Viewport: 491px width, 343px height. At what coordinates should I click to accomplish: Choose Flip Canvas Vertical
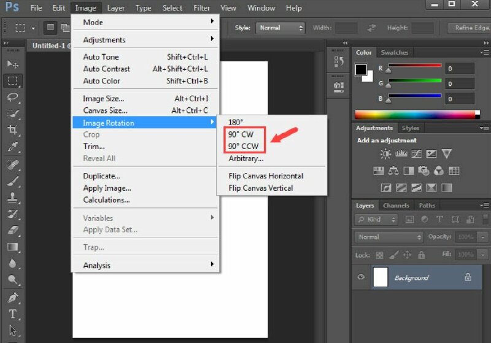coord(261,188)
